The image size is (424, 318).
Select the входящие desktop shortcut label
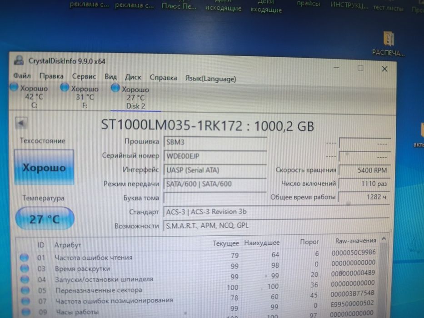266,10
